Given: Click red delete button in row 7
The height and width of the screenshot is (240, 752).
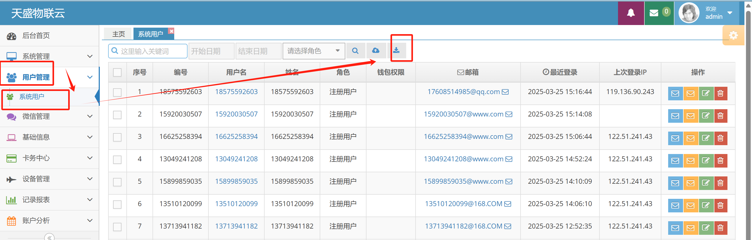Looking at the screenshot, I should (x=720, y=228).
